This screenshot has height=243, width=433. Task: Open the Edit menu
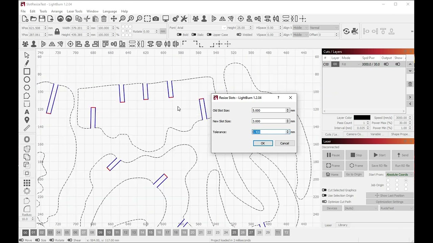click(x=32, y=11)
